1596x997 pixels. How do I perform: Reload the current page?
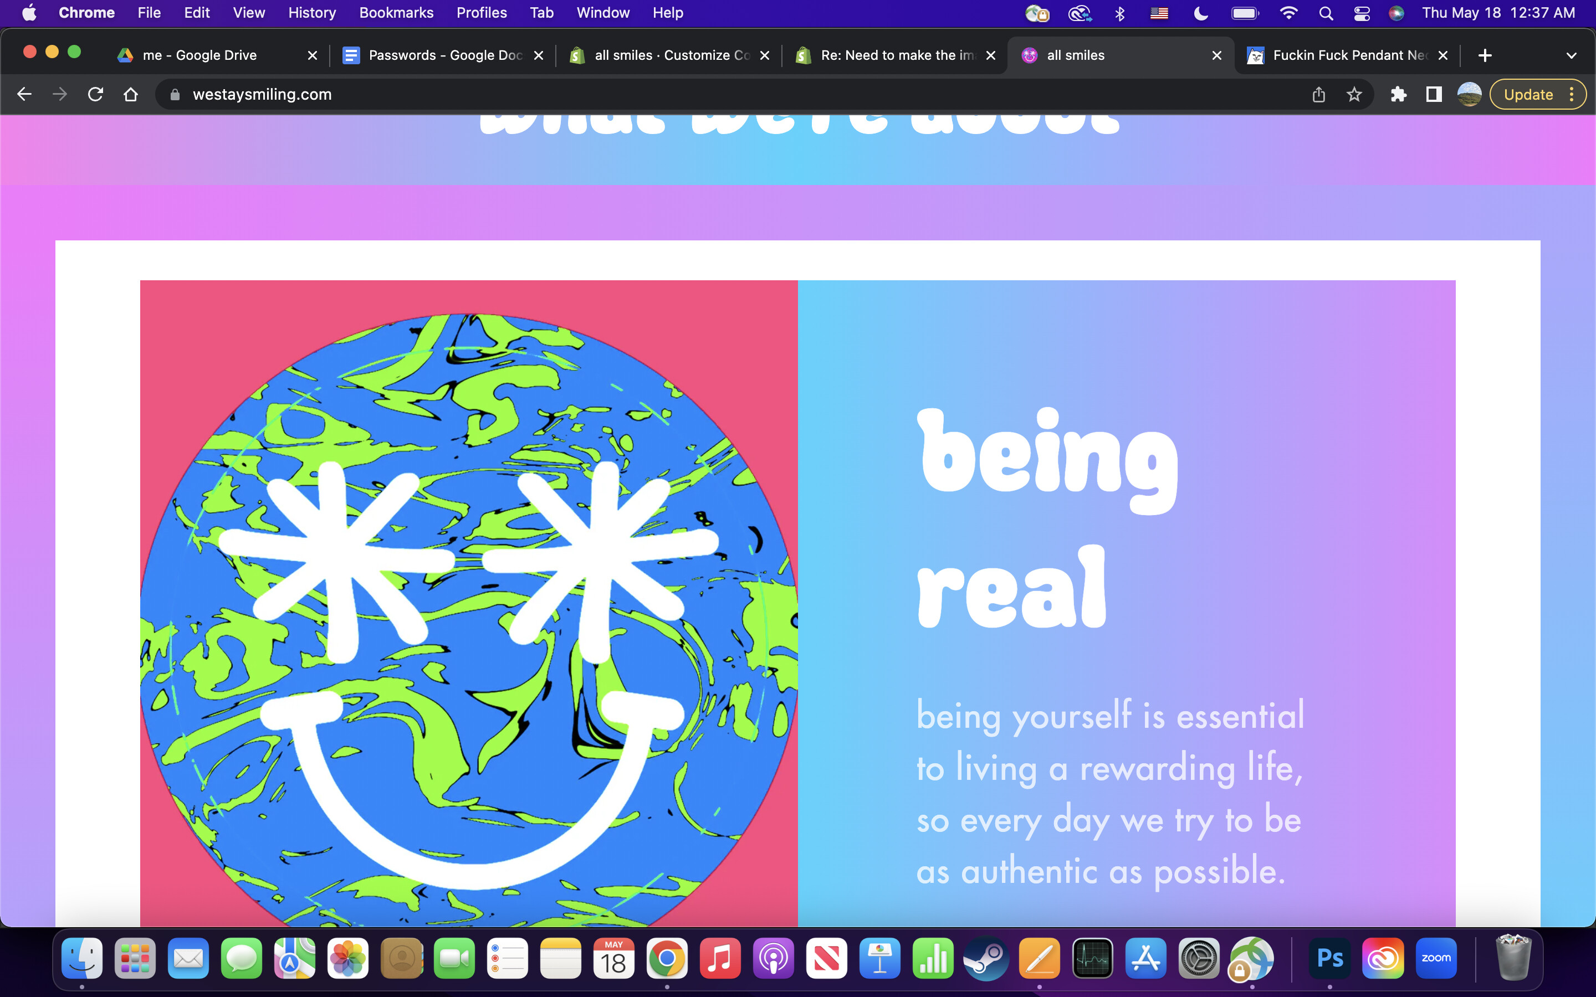(96, 94)
